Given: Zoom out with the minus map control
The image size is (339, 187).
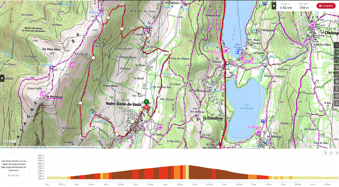Looking at the screenshot, I should pos(337,59).
